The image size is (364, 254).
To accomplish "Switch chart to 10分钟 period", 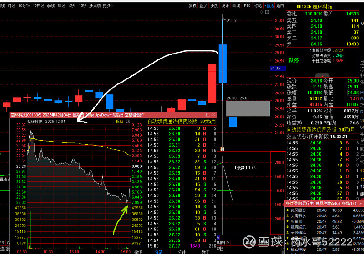I will click(24, 5).
